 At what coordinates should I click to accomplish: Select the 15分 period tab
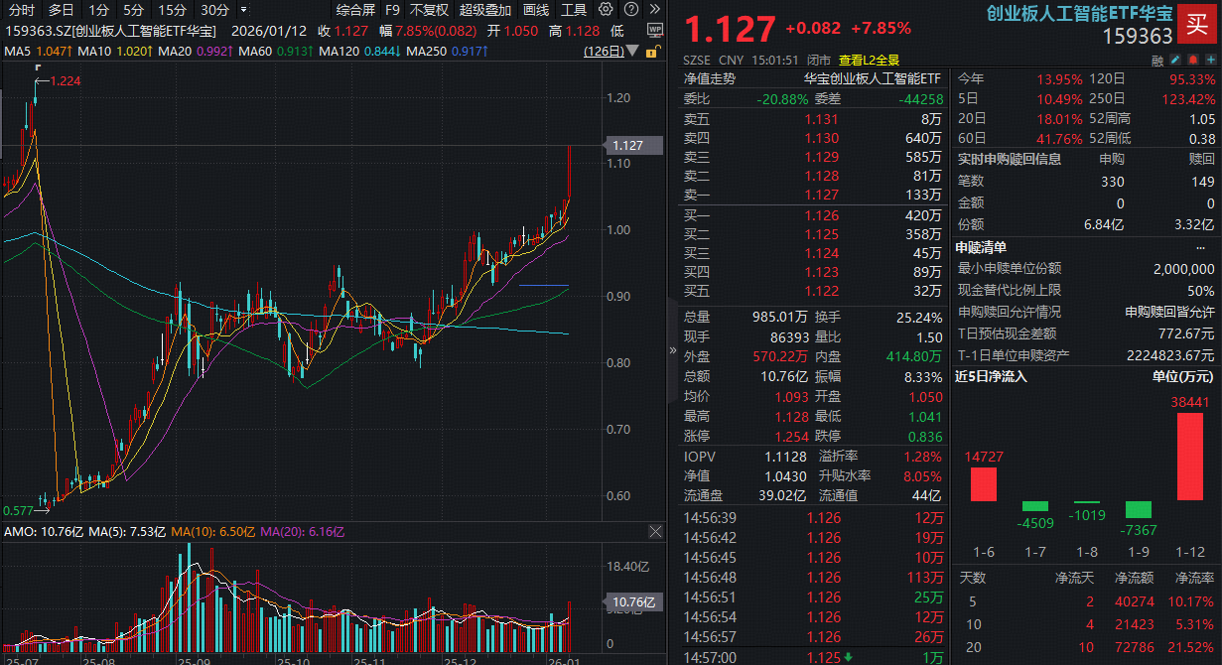click(x=172, y=10)
